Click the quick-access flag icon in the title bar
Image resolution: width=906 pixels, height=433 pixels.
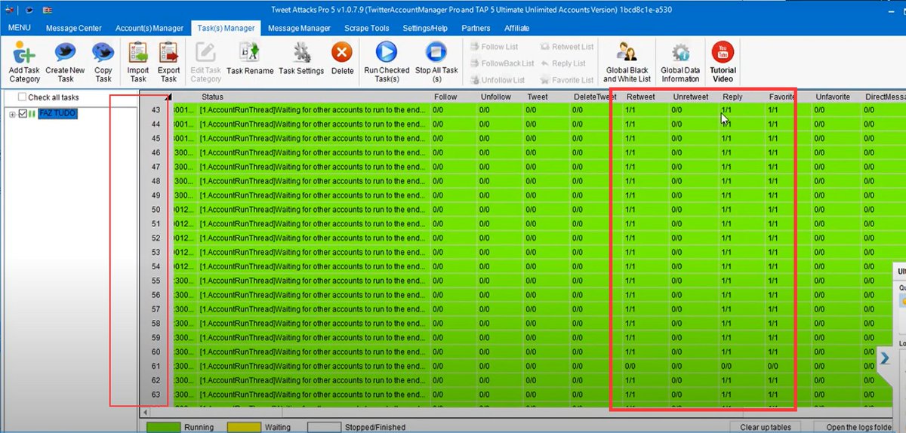(48, 9)
